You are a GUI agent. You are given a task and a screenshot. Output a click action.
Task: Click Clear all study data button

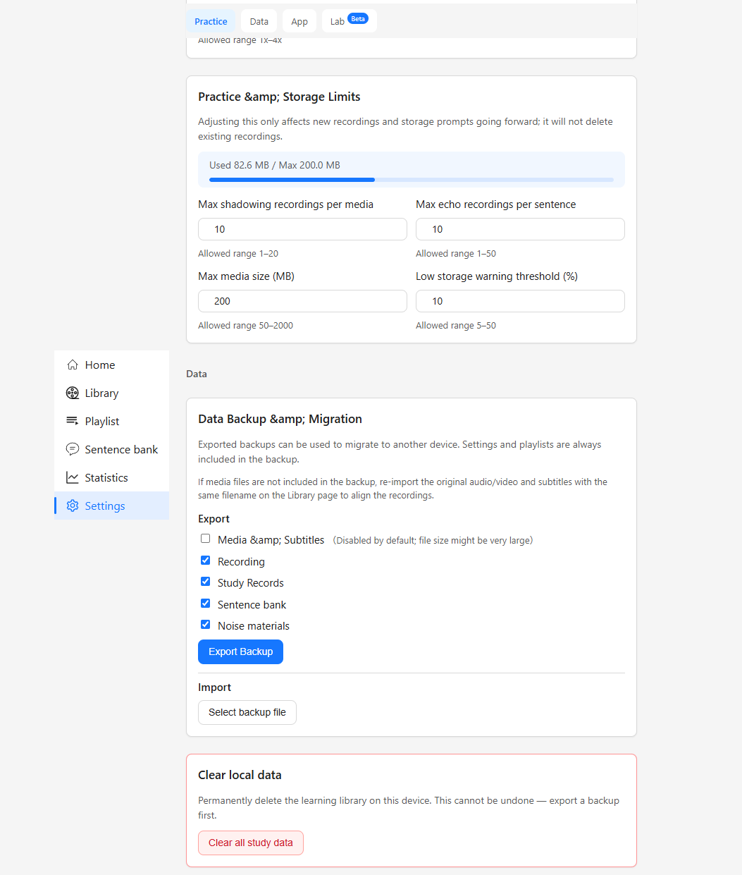point(250,843)
